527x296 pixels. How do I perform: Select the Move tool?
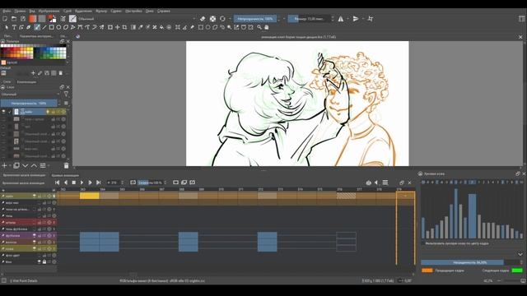tap(117, 27)
